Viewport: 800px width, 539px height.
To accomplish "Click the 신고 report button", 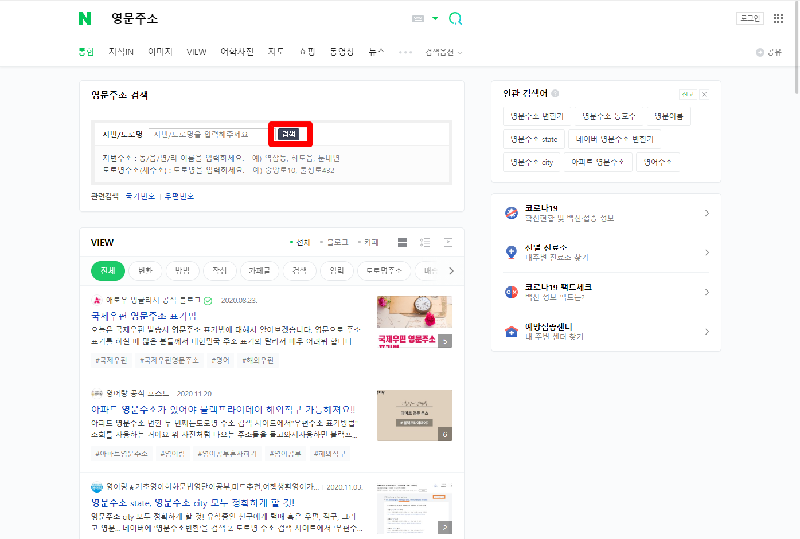I will click(x=688, y=95).
